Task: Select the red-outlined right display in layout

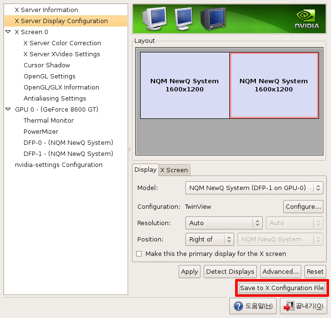Action: tap(274, 85)
